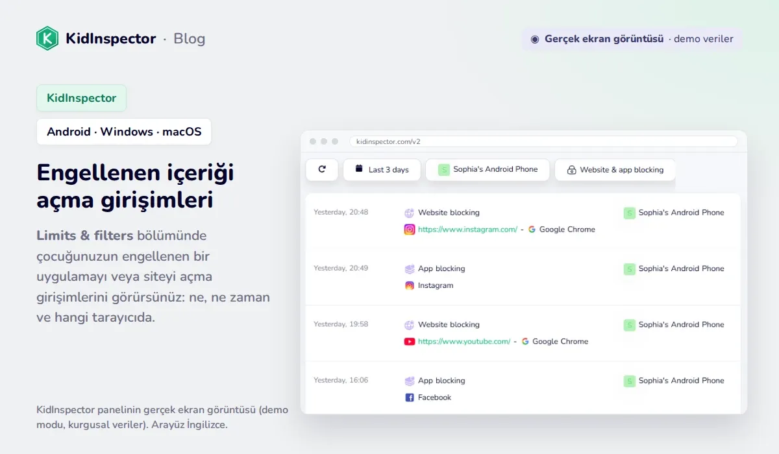Click Sophia's Android Phone in 16:06 row

pos(681,381)
